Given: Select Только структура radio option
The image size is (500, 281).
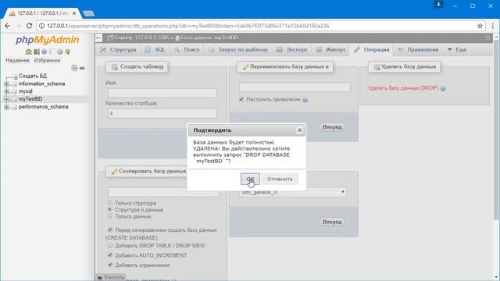Looking at the screenshot, I should click(x=109, y=203).
